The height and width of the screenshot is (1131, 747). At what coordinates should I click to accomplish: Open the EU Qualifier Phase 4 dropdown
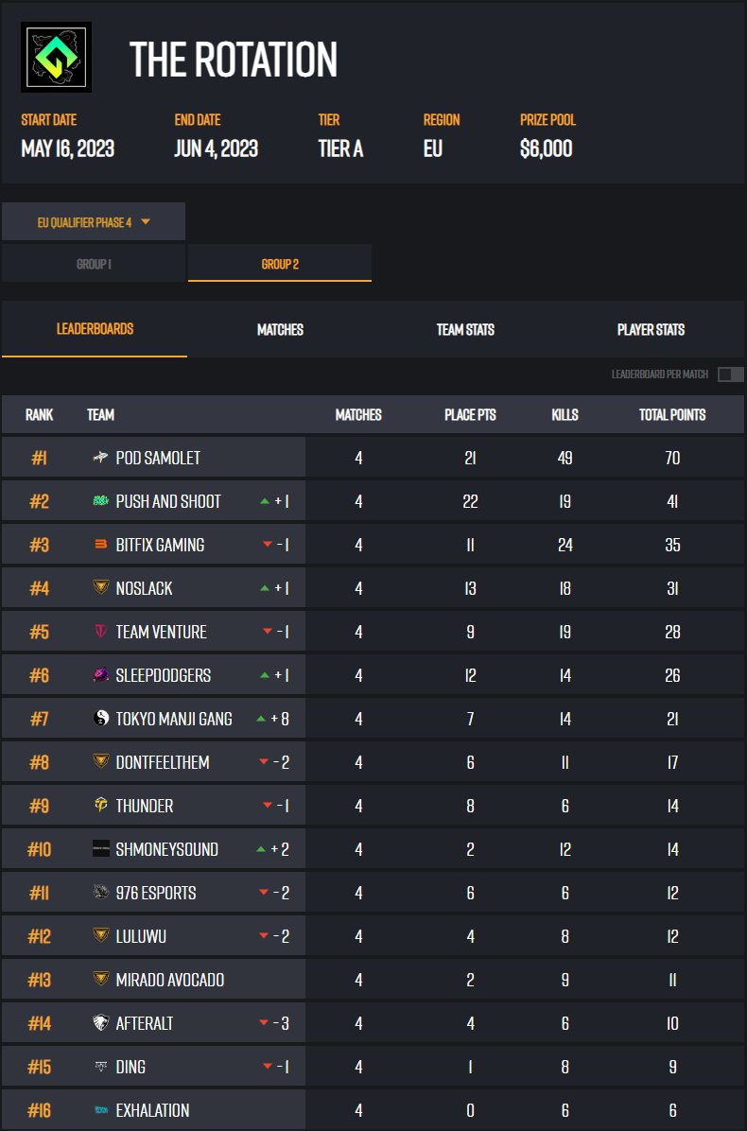[94, 221]
